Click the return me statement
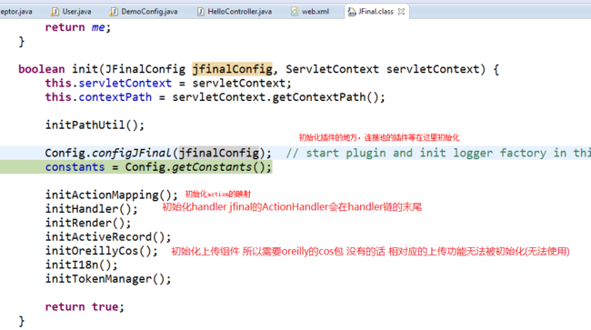Viewport: 591px width, 330px height. (78, 27)
